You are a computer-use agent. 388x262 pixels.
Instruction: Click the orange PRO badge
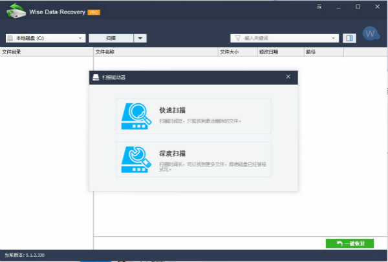click(x=93, y=12)
